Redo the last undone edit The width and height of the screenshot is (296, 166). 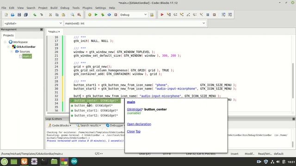coord(41,15)
